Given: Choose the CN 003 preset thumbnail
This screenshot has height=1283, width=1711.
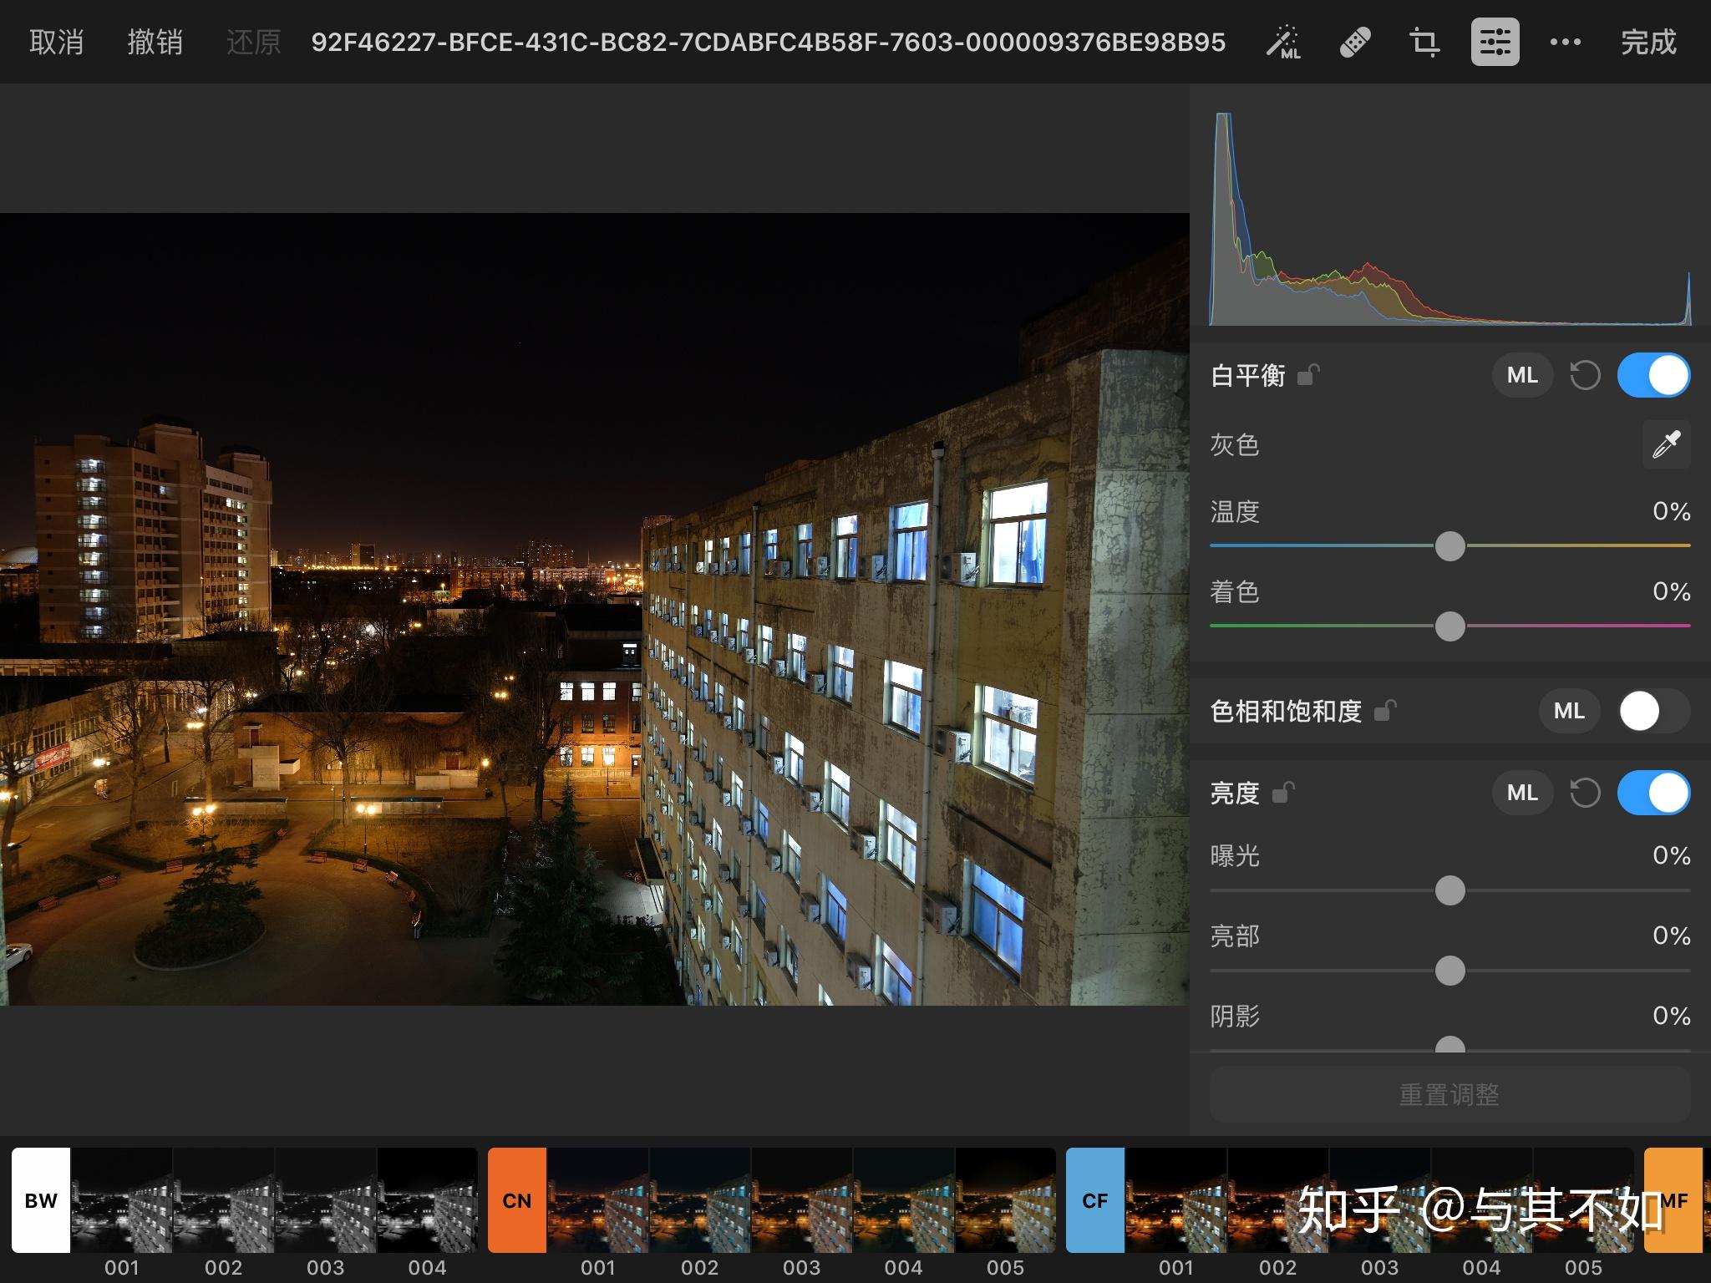Looking at the screenshot, I should pyautogui.click(x=801, y=1200).
